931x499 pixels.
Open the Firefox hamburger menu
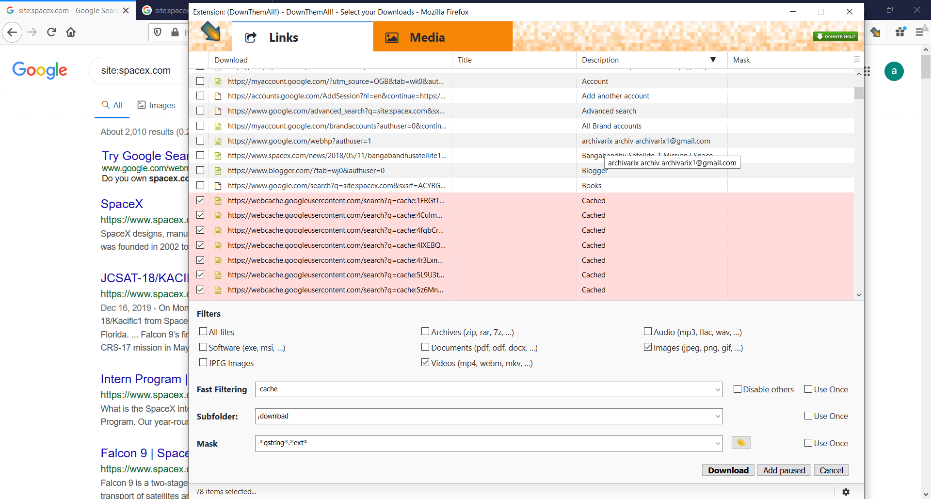click(x=920, y=32)
